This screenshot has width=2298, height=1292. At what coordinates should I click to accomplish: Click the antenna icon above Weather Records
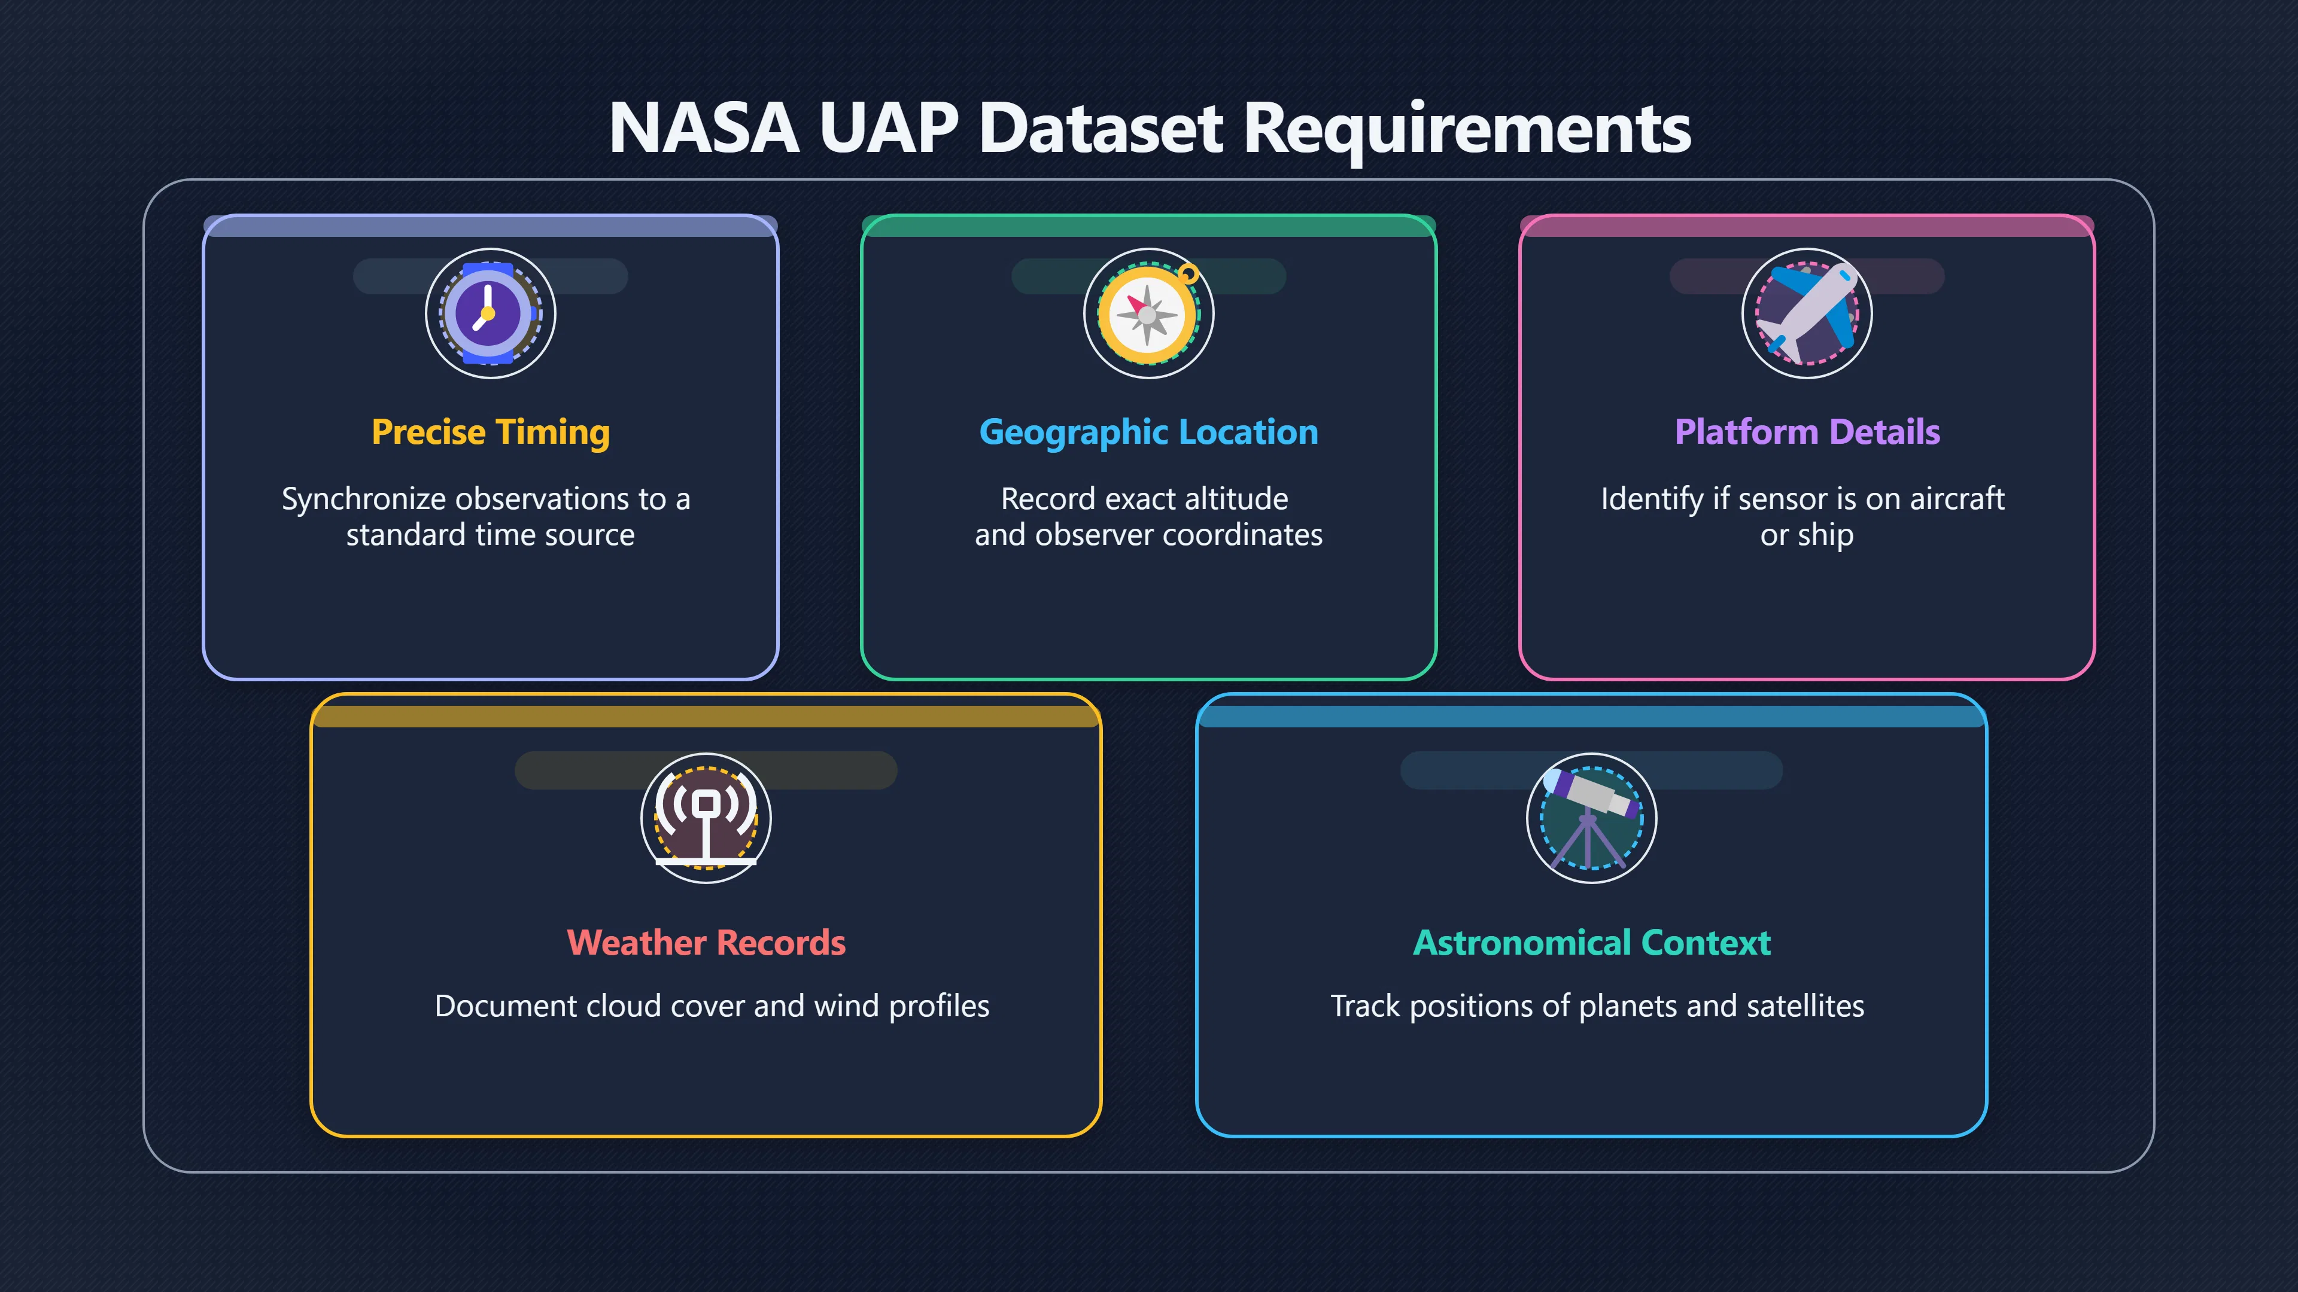707,818
